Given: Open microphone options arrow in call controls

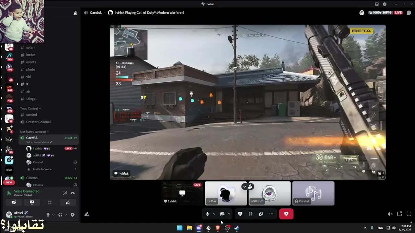Looking at the screenshot, I should 214,214.
